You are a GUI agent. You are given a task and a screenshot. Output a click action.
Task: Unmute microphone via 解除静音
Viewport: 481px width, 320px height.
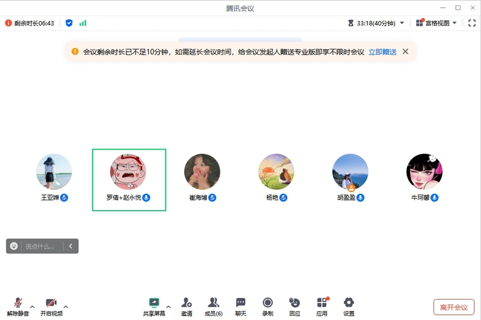click(x=18, y=303)
